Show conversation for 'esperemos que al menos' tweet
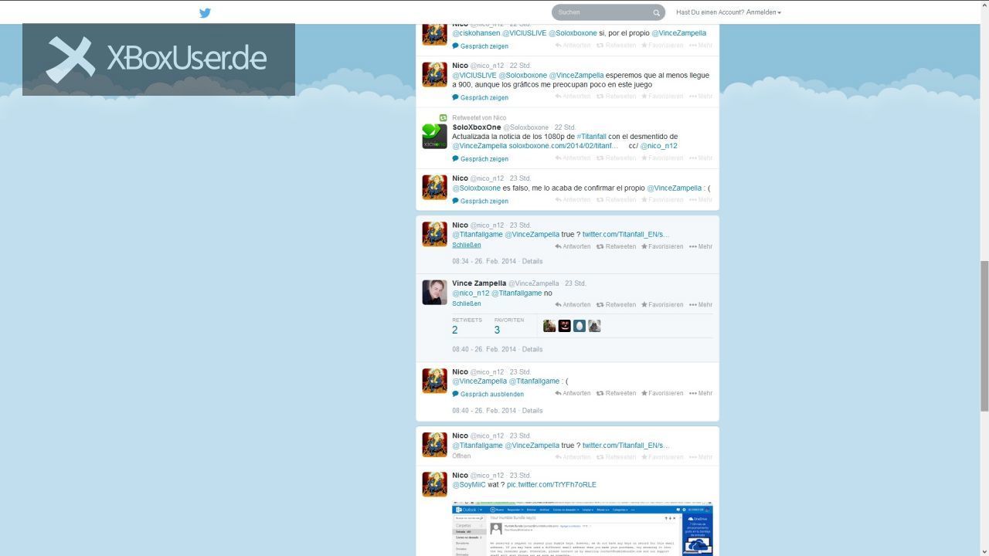 [480, 97]
